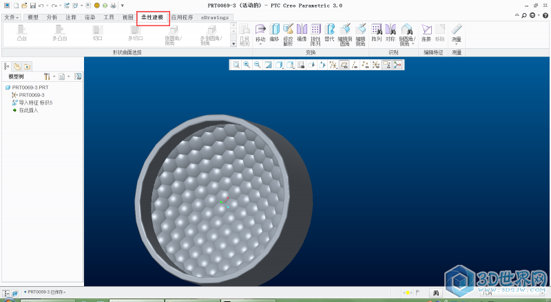Minimize the ribbon with the caret icon
The width and height of the screenshot is (551, 302).
517,15
